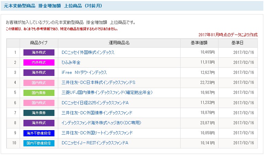Click the 海外株式 badge beside DCニッセイ外国株式インデックス
The image size is (264, 155).
[x=39, y=52]
